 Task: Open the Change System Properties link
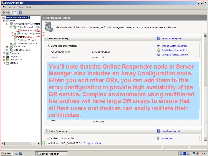pyautogui.click(x=174, y=46)
